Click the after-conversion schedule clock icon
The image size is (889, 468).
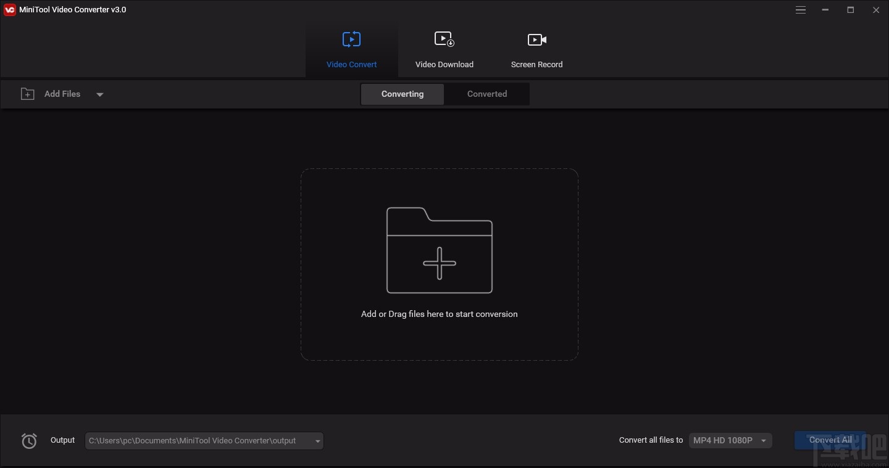coord(28,440)
